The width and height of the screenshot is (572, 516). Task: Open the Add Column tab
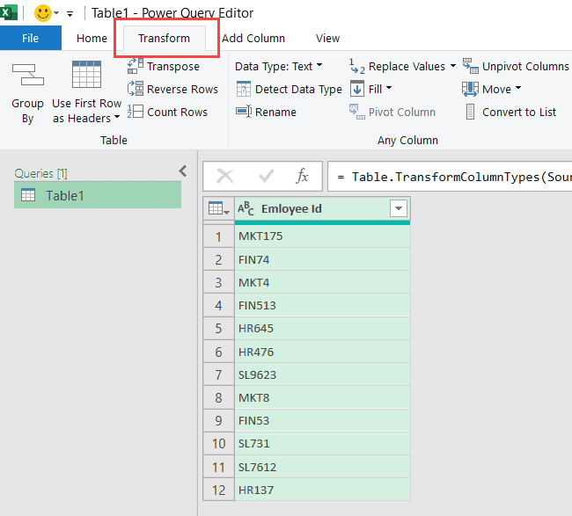(x=253, y=38)
